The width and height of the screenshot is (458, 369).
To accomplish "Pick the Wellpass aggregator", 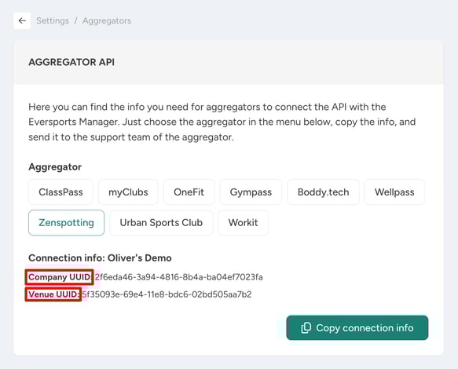I will [394, 192].
